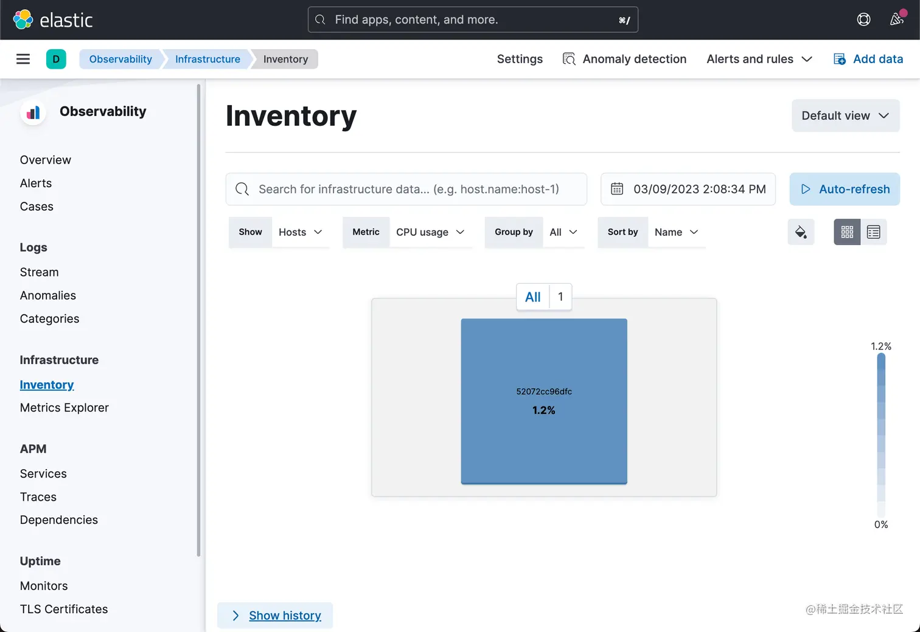Image resolution: width=920 pixels, height=632 pixels.
Task: Open the Show Hosts dropdown
Action: [301, 232]
